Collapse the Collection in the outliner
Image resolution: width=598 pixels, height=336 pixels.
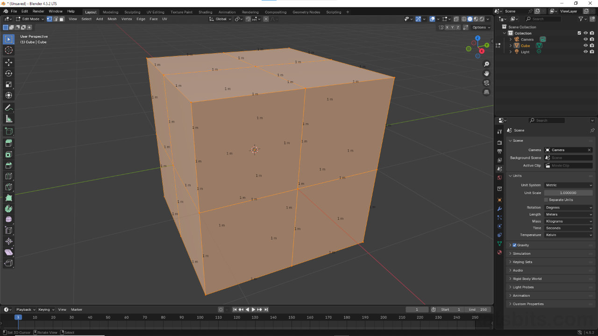(x=504, y=33)
